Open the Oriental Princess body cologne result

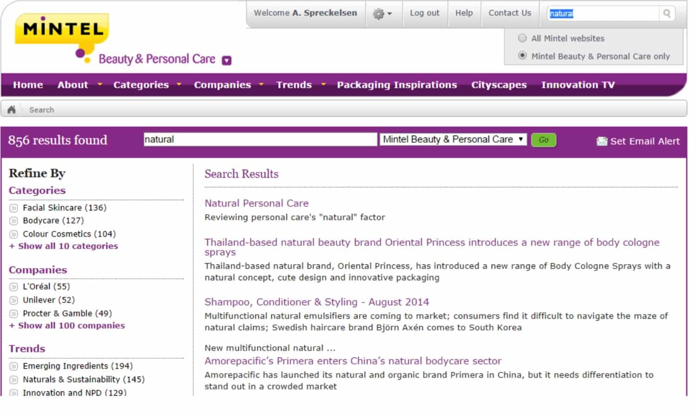click(432, 247)
